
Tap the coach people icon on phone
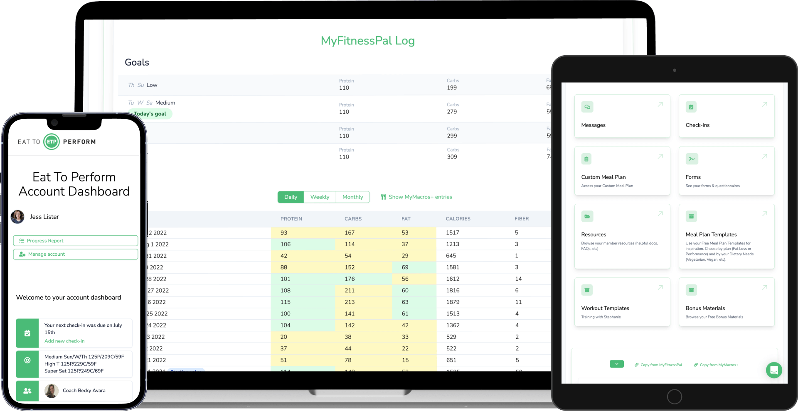[x=27, y=391]
